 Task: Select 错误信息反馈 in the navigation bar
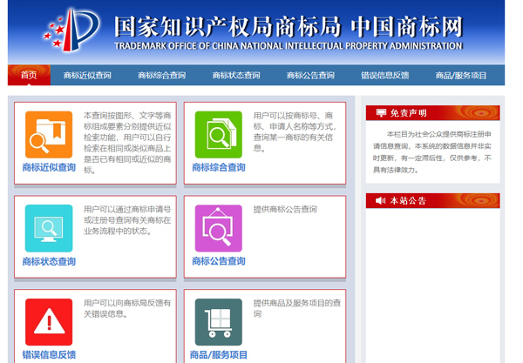[x=384, y=76]
